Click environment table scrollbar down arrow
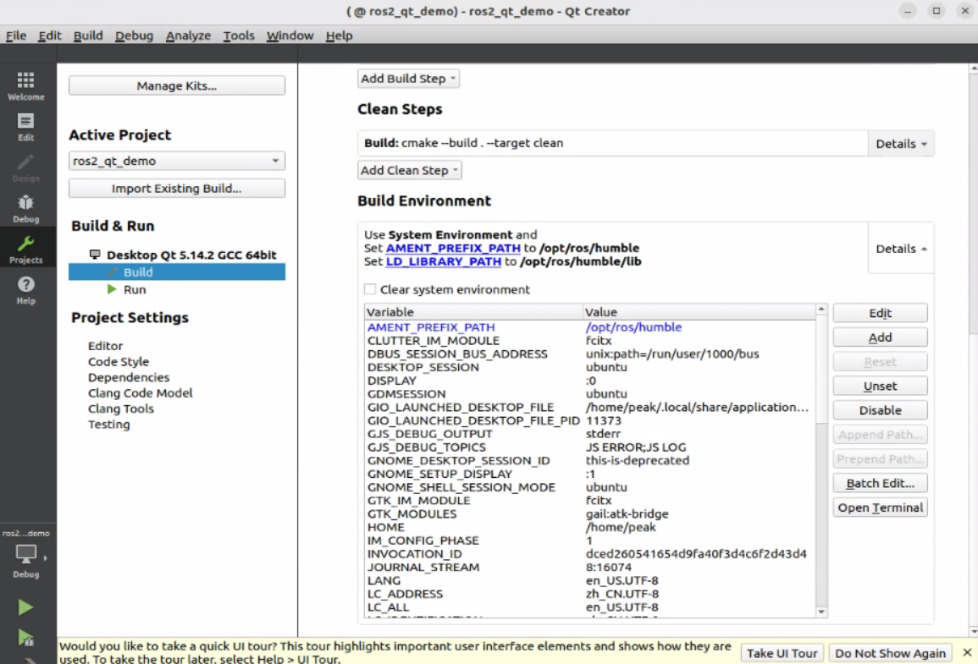The image size is (978, 664). (821, 612)
